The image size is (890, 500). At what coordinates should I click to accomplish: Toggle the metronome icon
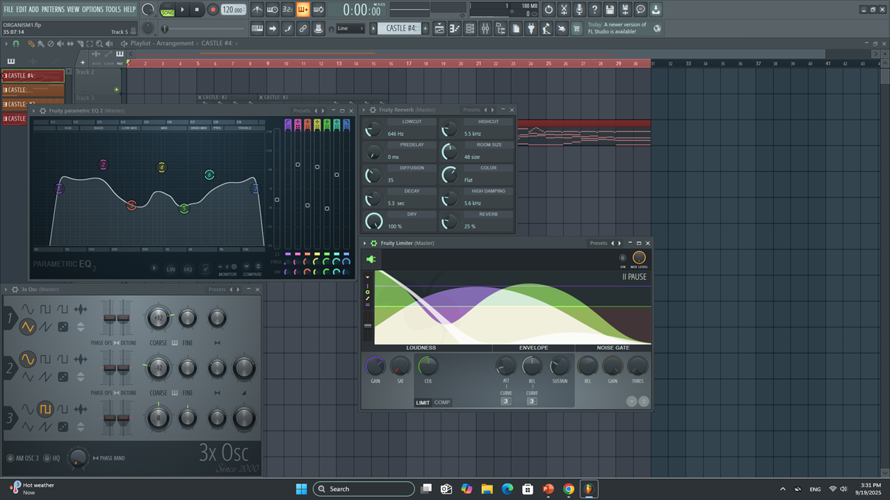[x=257, y=10]
